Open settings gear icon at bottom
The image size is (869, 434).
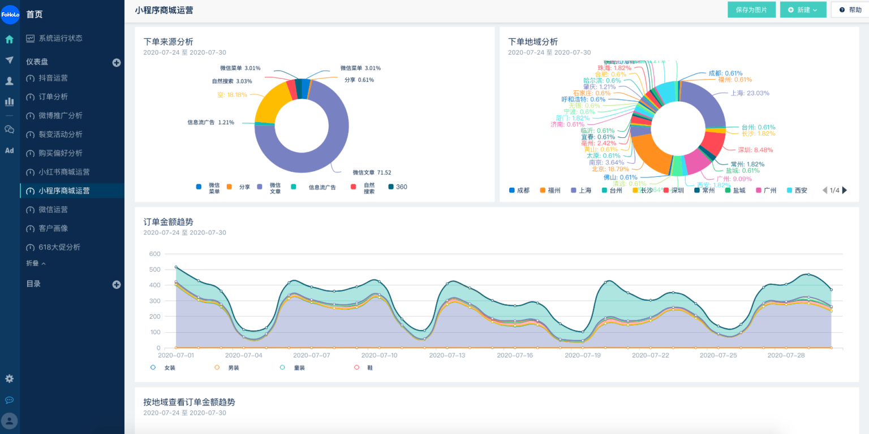tap(10, 379)
